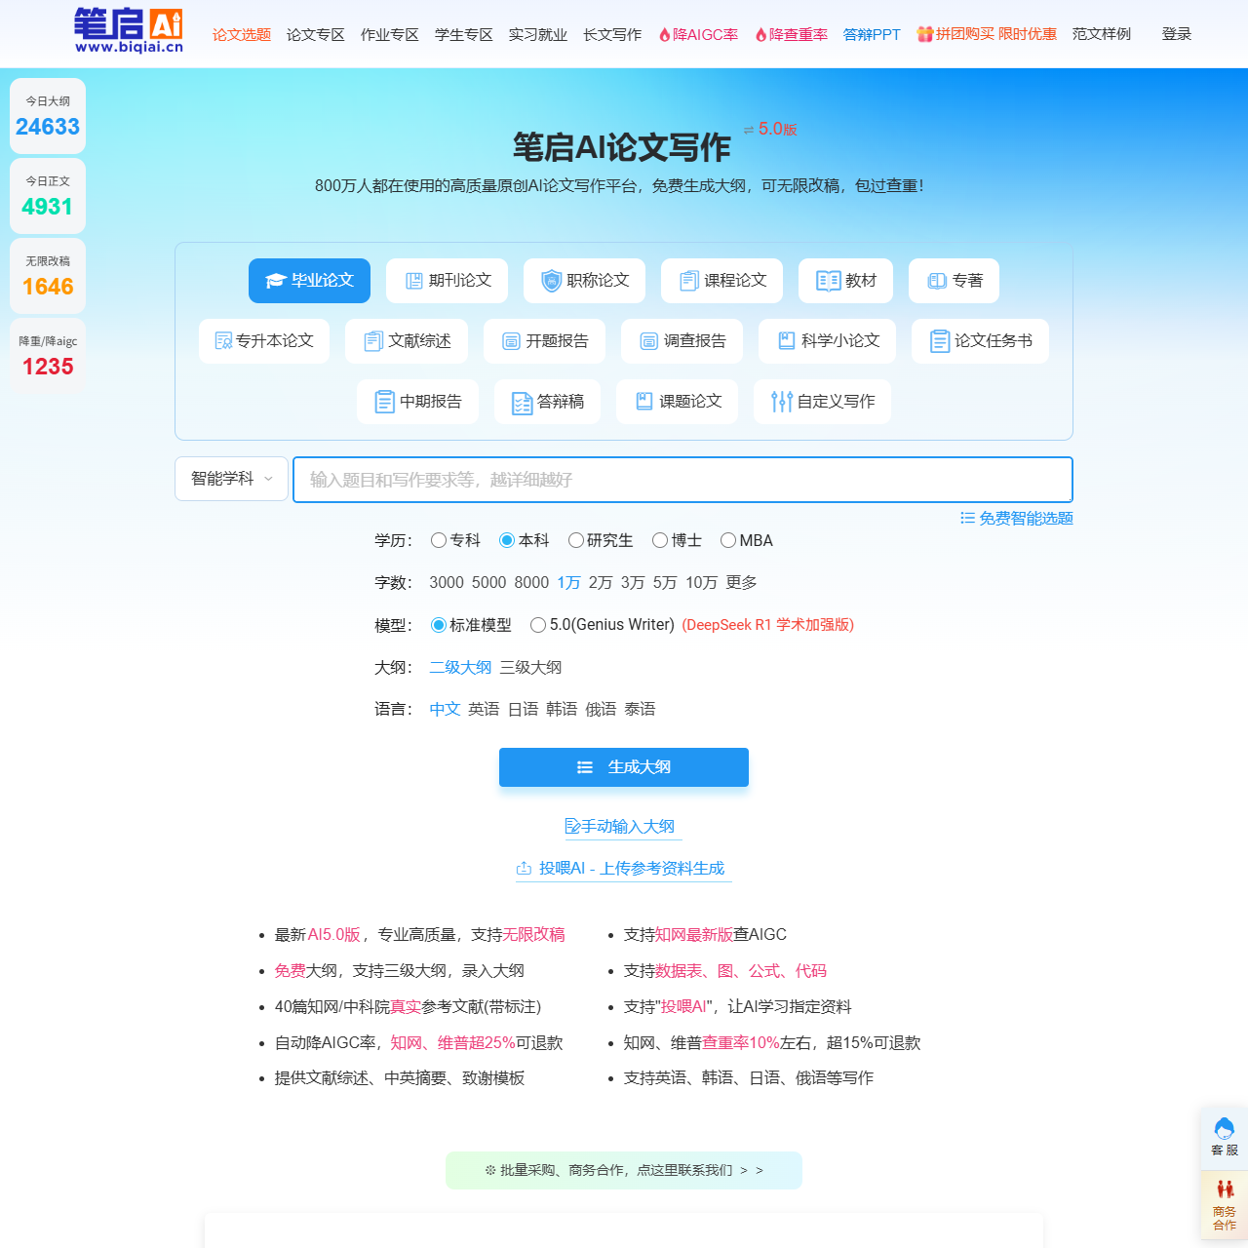
Task: Expand the 智能学科 subject dropdown
Action: (231, 479)
